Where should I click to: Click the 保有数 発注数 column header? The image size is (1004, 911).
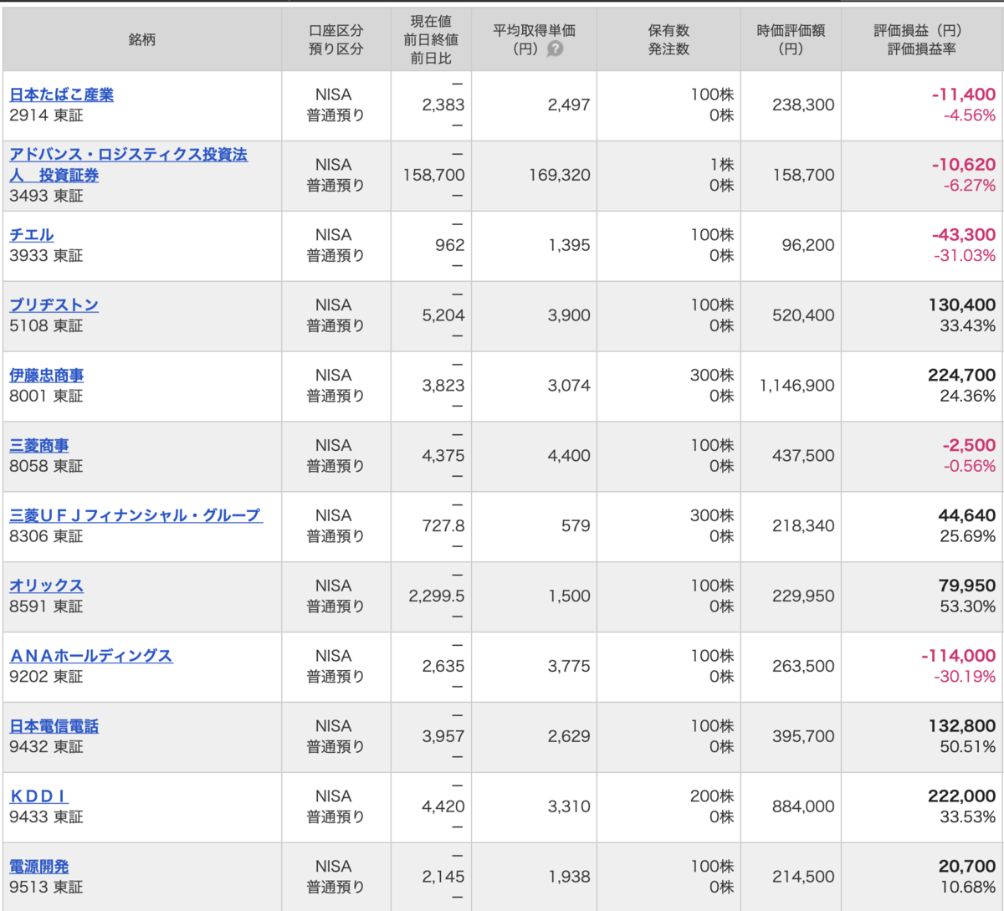[668, 39]
